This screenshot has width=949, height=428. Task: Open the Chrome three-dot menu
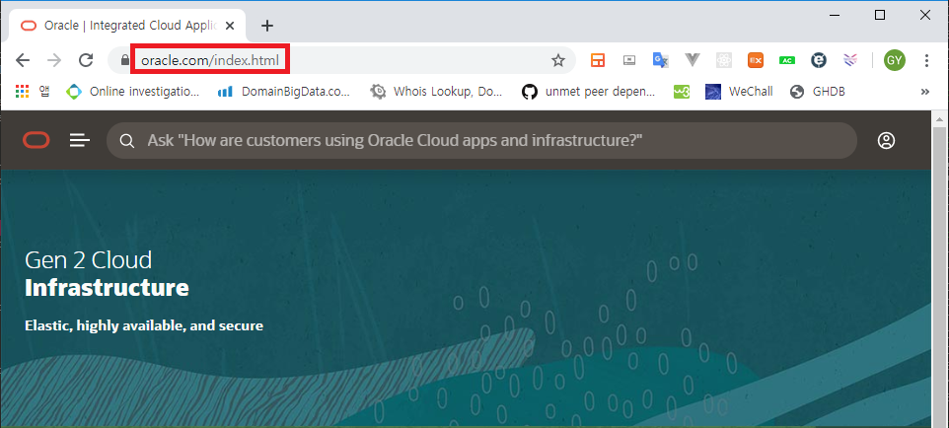[x=926, y=60]
